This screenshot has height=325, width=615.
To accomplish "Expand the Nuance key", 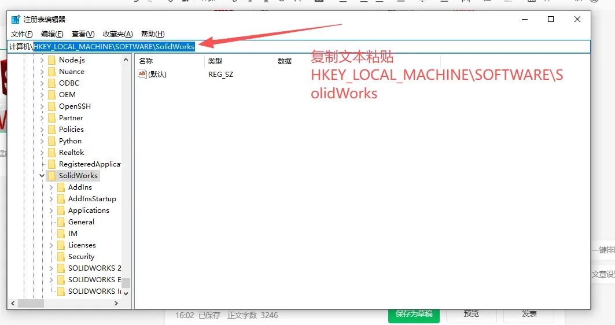I will [x=42, y=72].
